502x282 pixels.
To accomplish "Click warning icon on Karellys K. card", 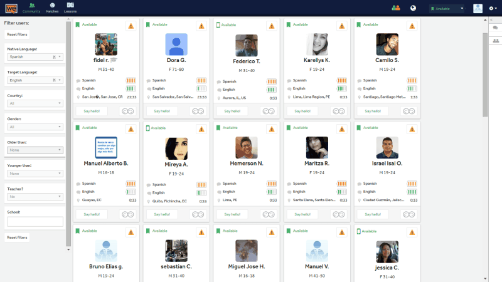I will pos(342,26).
